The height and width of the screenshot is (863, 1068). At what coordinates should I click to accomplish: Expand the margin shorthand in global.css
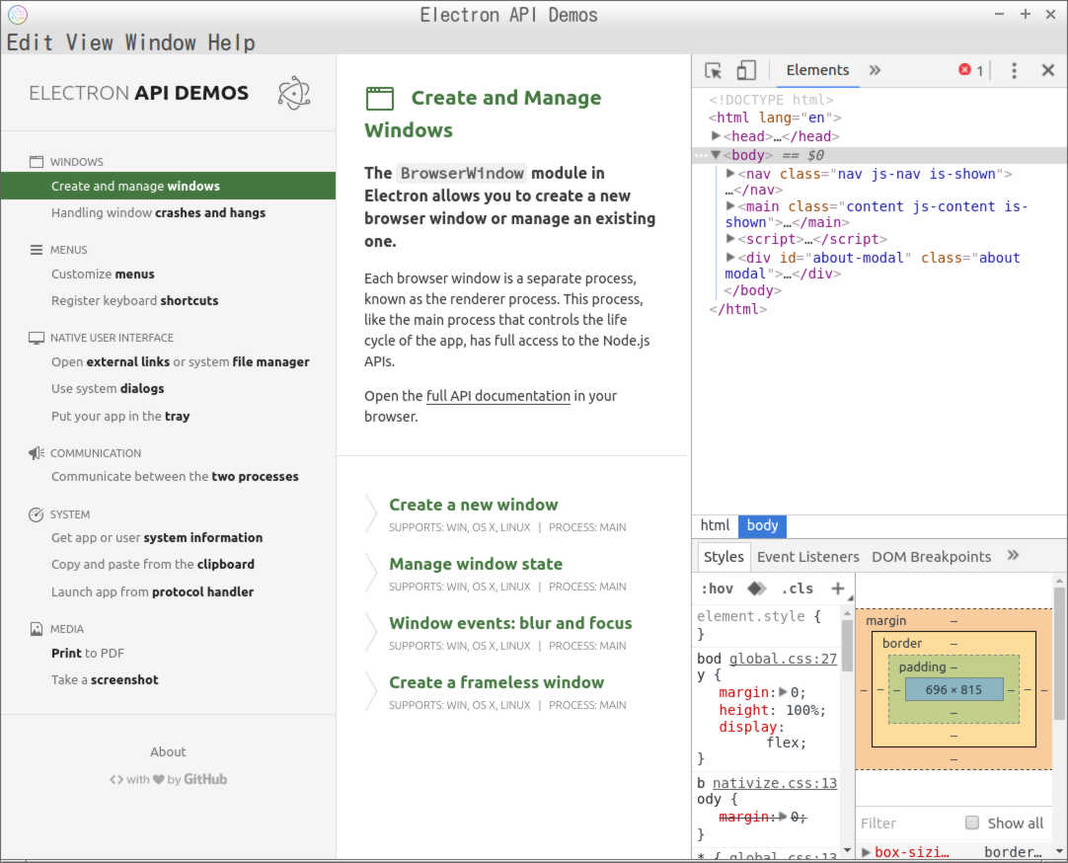click(783, 692)
